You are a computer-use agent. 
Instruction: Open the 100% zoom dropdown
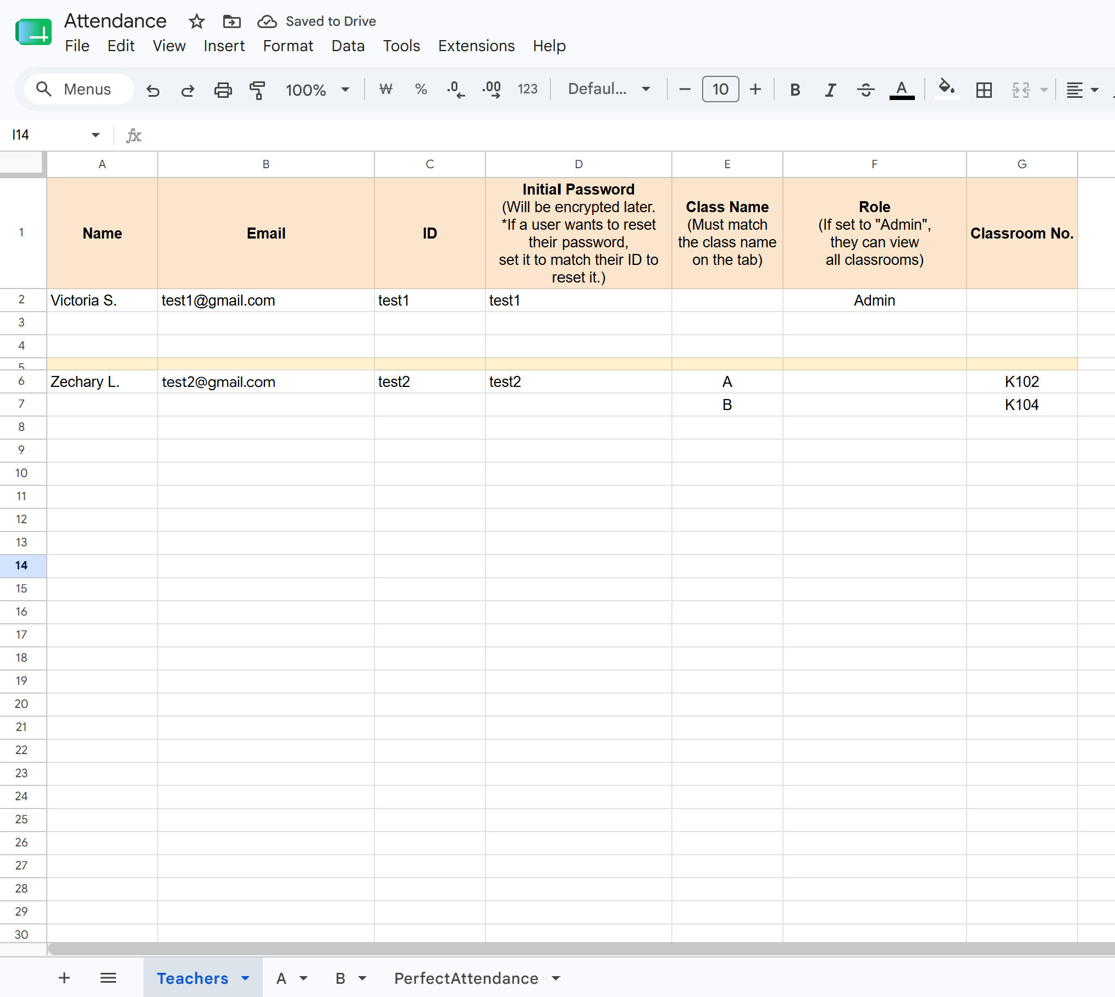pos(317,90)
